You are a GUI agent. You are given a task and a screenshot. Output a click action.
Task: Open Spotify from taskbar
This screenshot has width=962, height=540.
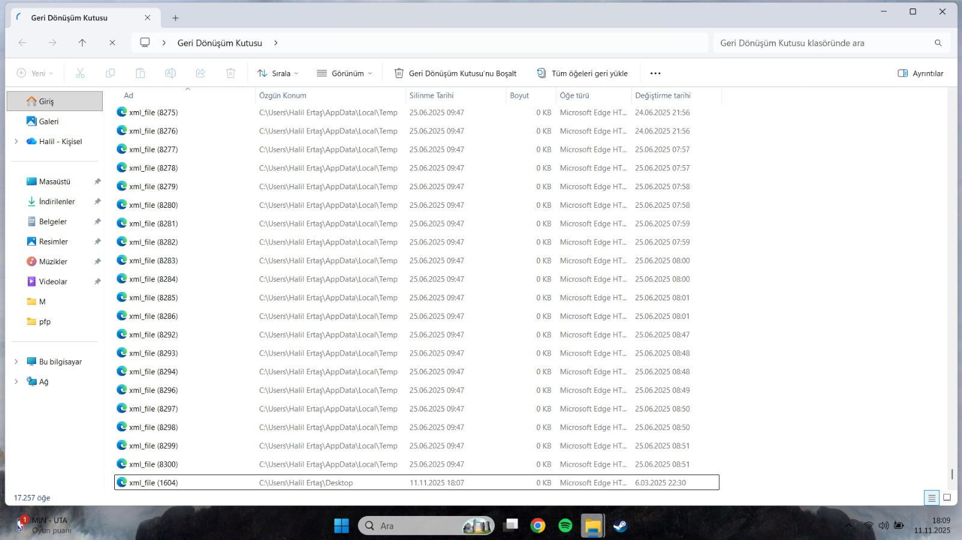point(565,526)
